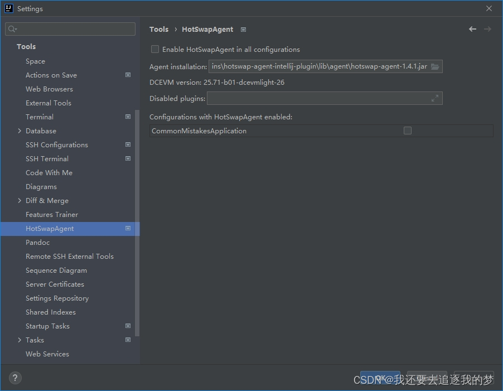The height and width of the screenshot is (391, 503).
Task: Open Web Browsers settings
Action: point(49,89)
